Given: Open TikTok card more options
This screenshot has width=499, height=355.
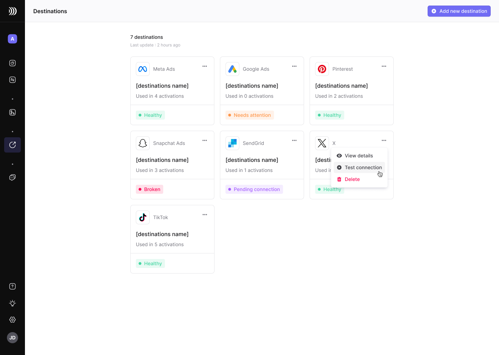Looking at the screenshot, I should point(205,215).
